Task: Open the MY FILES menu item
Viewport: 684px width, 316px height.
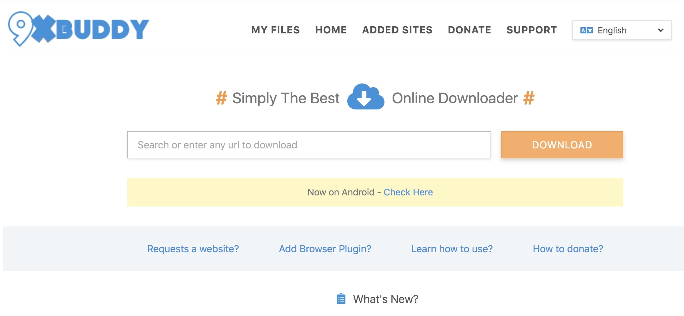Action: pos(275,30)
